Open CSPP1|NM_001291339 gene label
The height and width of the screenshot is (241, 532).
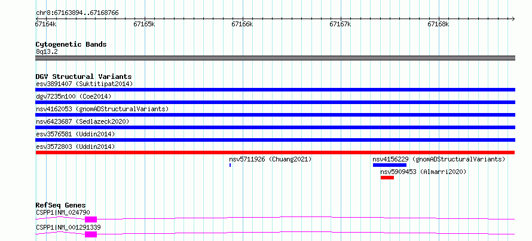[x=68, y=227]
